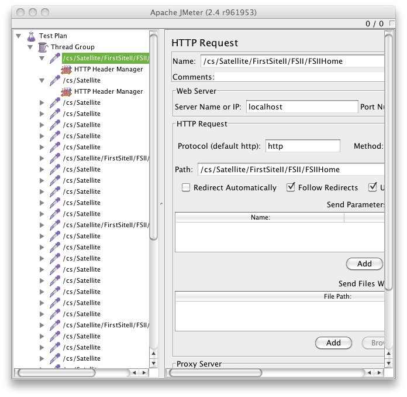
Task: Select the expanded /cs/Satellite sampler label
Action: pos(81,80)
